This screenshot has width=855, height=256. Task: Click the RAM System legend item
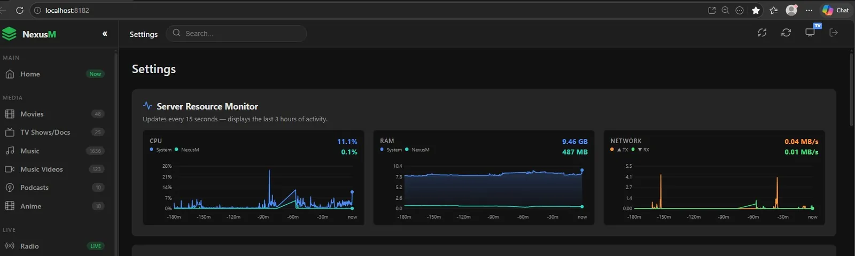click(391, 150)
